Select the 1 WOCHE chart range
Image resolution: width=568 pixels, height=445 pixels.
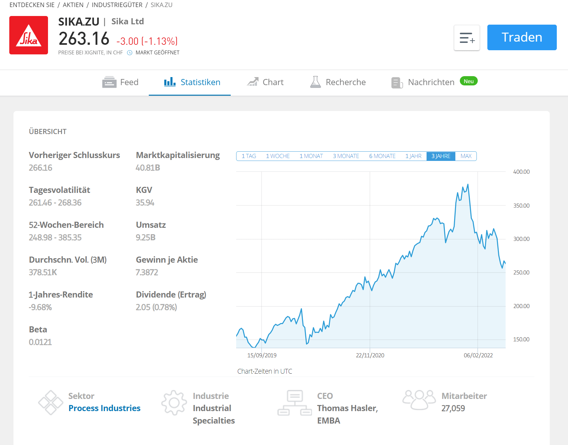coord(278,156)
